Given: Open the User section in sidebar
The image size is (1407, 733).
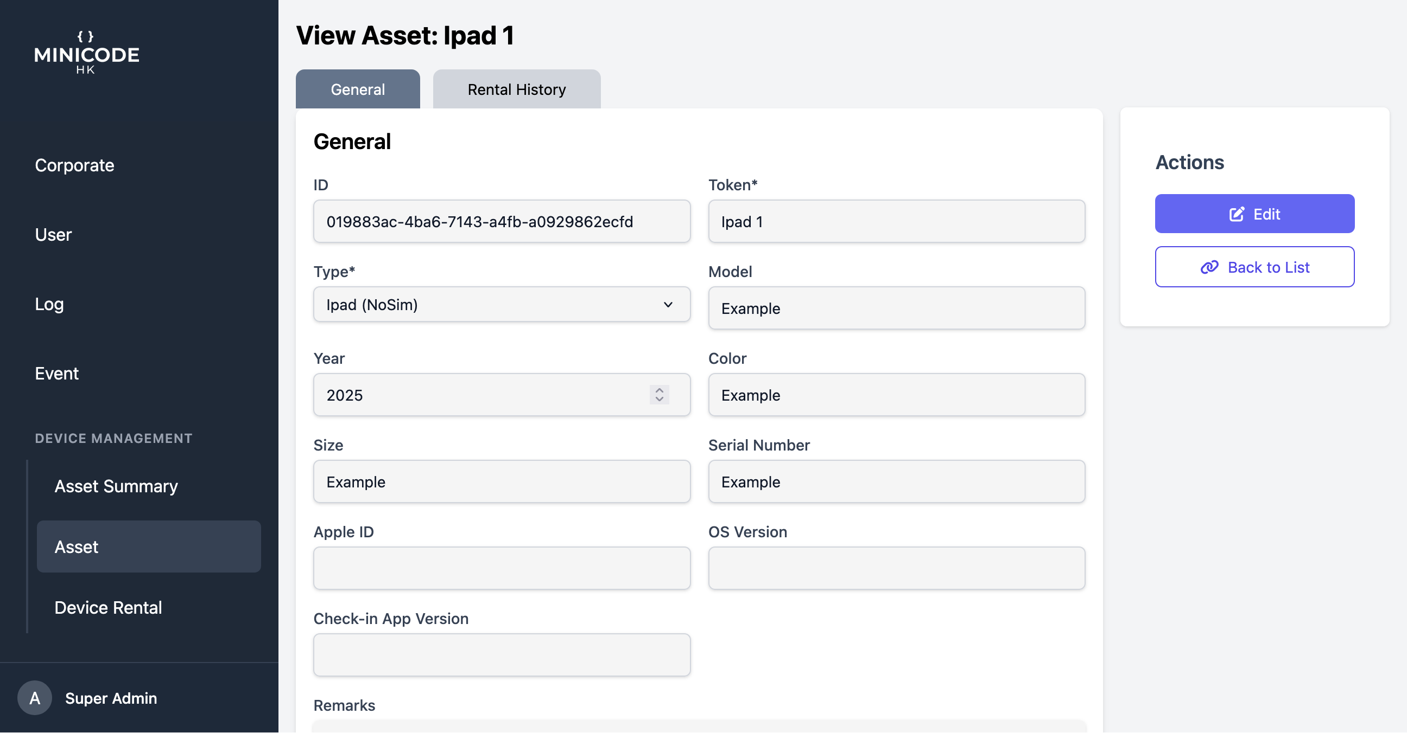Looking at the screenshot, I should (53, 235).
